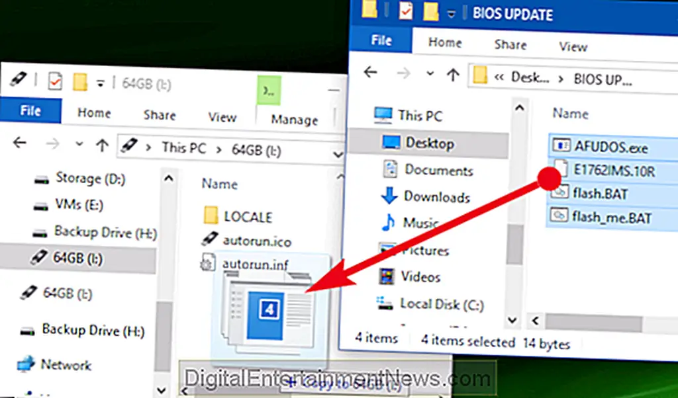Open the Manage tab in 64GB window
678x398 pixels.
coord(295,120)
